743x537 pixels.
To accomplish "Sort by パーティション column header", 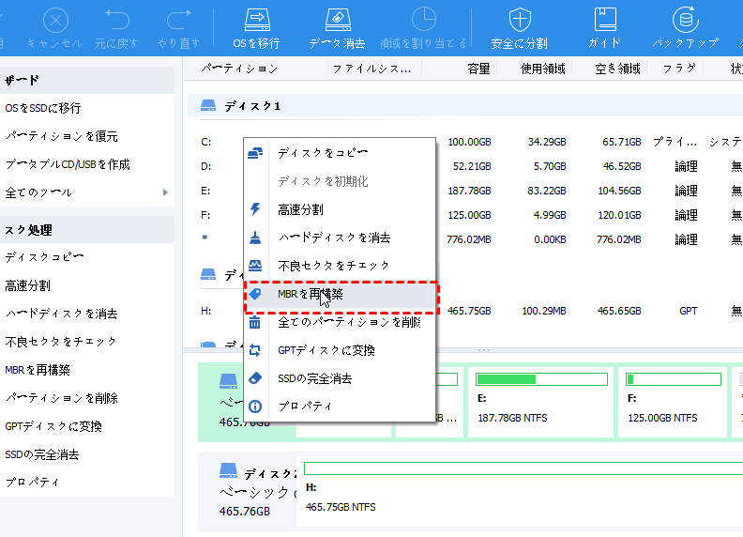I will [x=239, y=69].
